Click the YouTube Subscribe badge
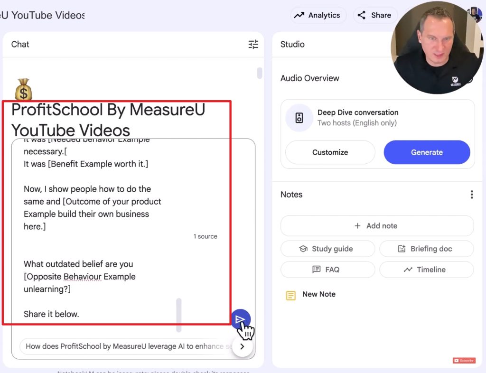The image size is (486, 373). (464, 361)
